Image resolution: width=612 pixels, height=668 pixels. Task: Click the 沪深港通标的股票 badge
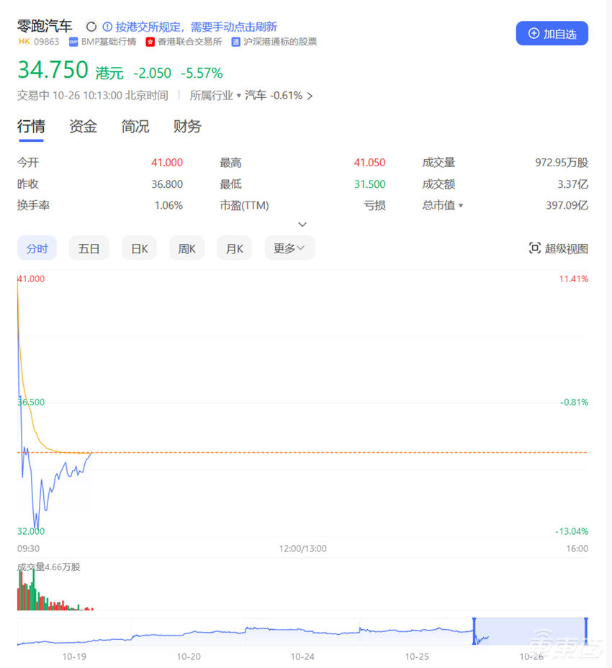pyautogui.click(x=234, y=41)
